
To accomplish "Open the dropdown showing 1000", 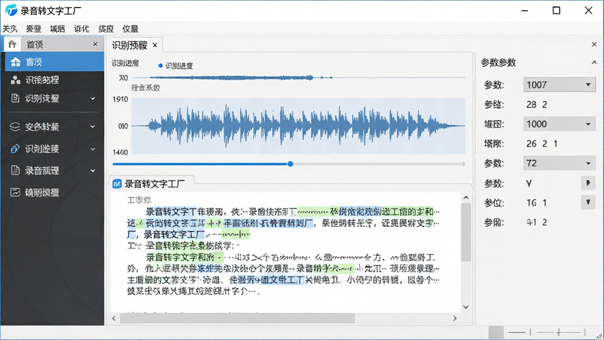I will (x=559, y=124).
